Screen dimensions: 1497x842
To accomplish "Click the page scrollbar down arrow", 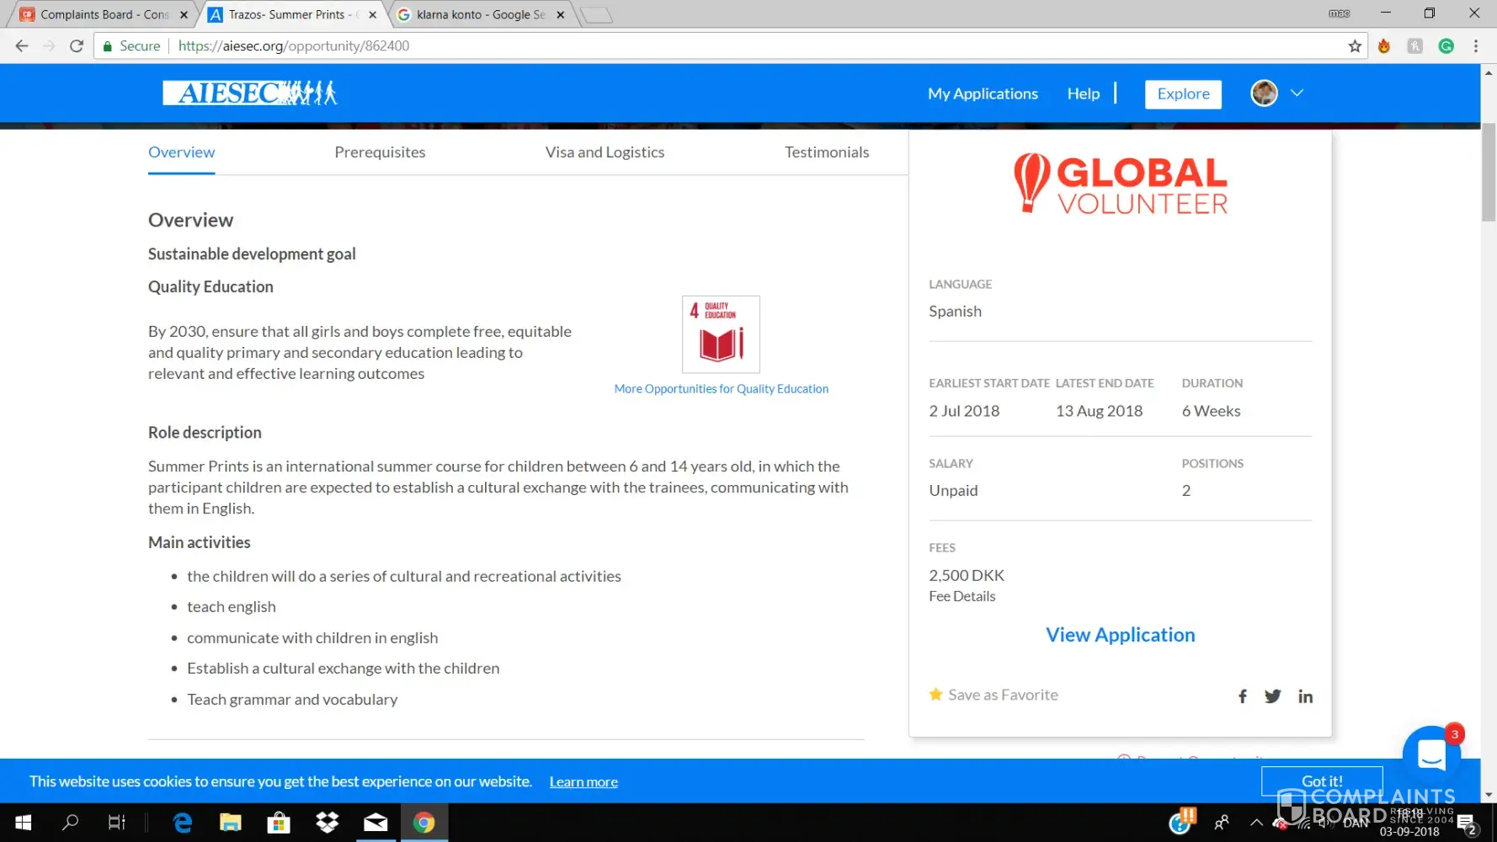I will pos(1489,794).
